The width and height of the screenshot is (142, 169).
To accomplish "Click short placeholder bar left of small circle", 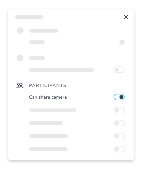I will tap(37, 42).
